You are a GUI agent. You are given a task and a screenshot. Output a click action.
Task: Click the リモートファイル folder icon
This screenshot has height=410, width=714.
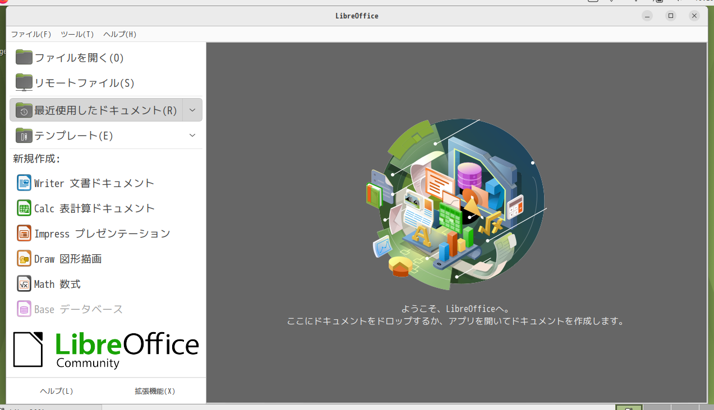24,82
